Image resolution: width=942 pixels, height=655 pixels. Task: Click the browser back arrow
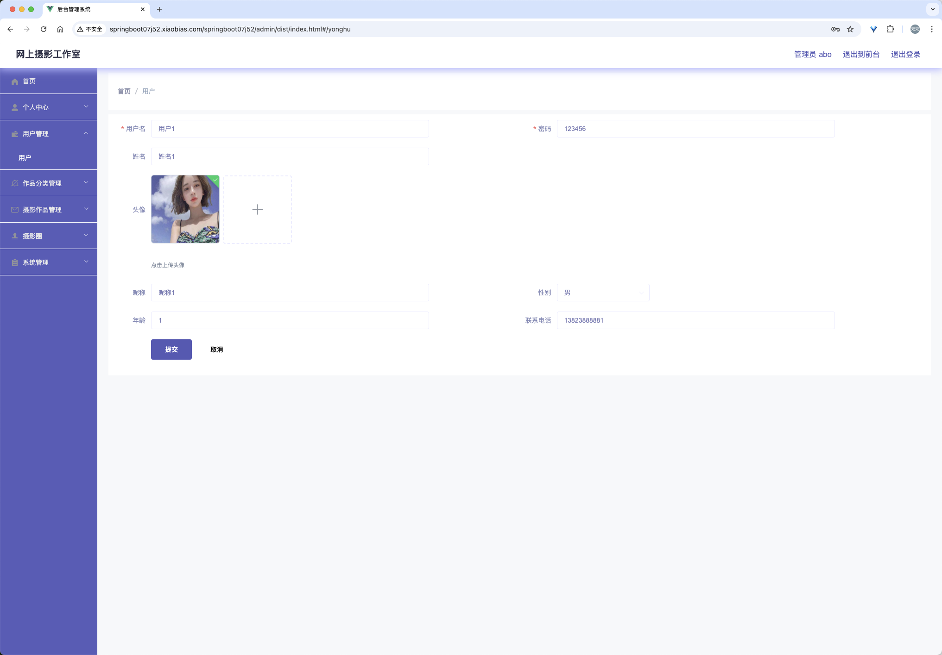click(x=10, y=29)
